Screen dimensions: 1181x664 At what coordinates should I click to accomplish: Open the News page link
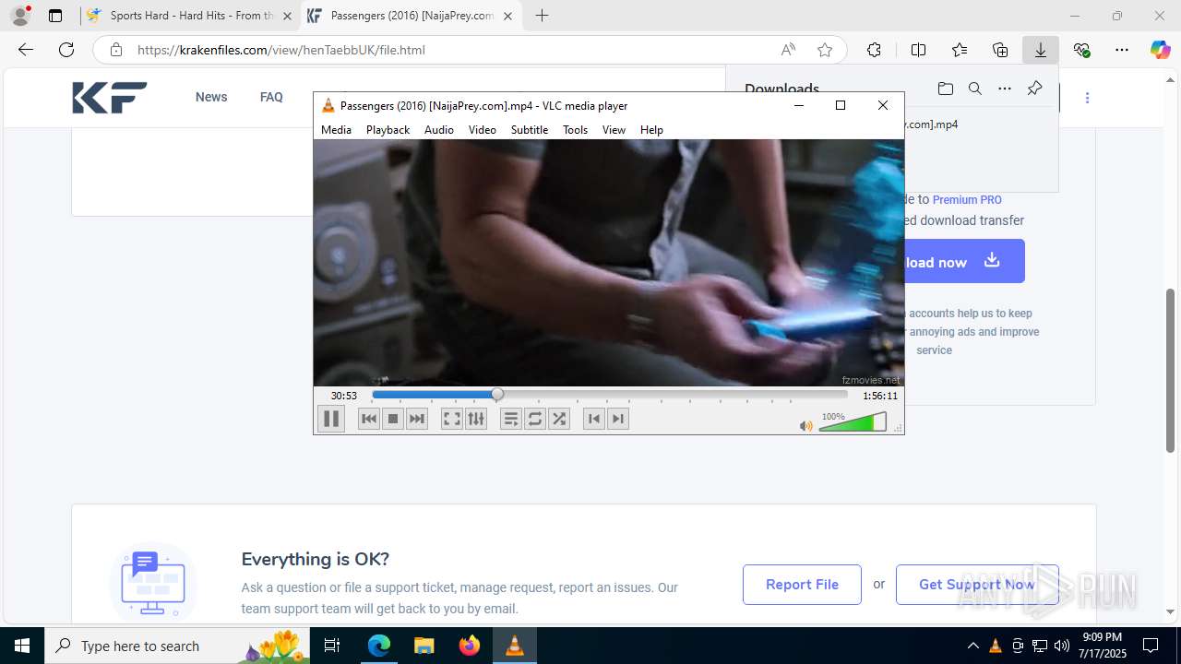211,97
